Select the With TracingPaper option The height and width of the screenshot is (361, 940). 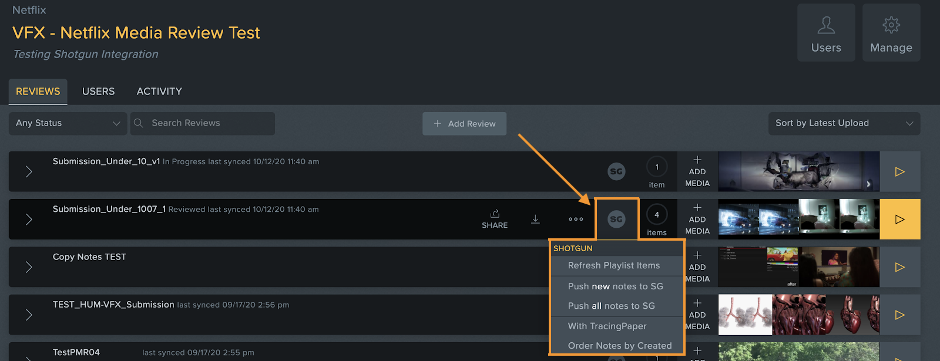click(x=617, y=326)
